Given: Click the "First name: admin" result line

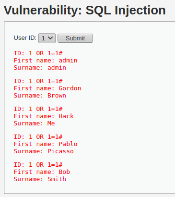Looking at the screenshot, I should 46,61.
